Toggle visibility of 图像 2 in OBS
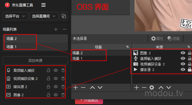This screenshot has width=192, height=105. pos(183,53)
